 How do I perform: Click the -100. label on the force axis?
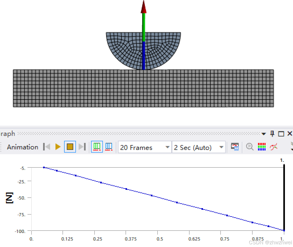20,231
